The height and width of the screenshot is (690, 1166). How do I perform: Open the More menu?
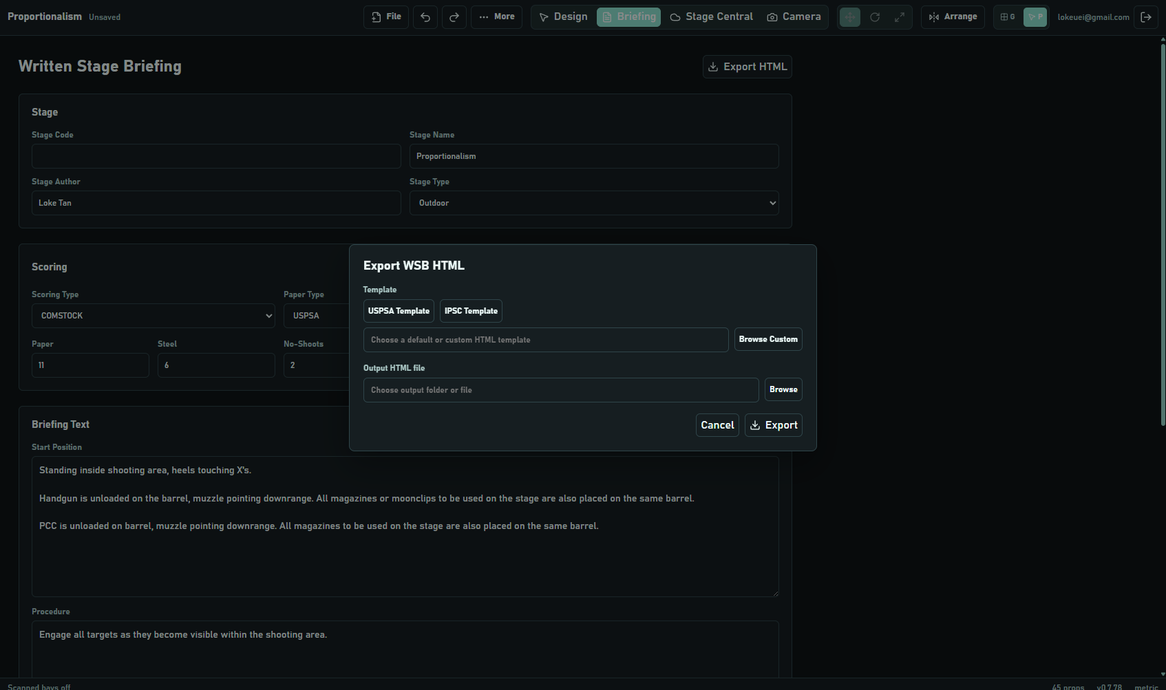click(x=497, y=17)
